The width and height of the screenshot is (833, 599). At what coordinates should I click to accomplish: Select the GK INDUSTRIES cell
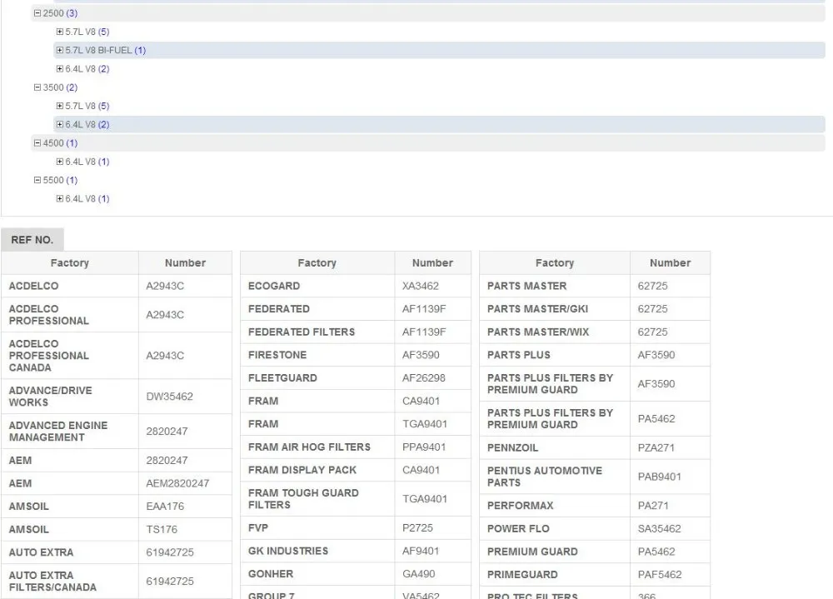coord(317,552)
